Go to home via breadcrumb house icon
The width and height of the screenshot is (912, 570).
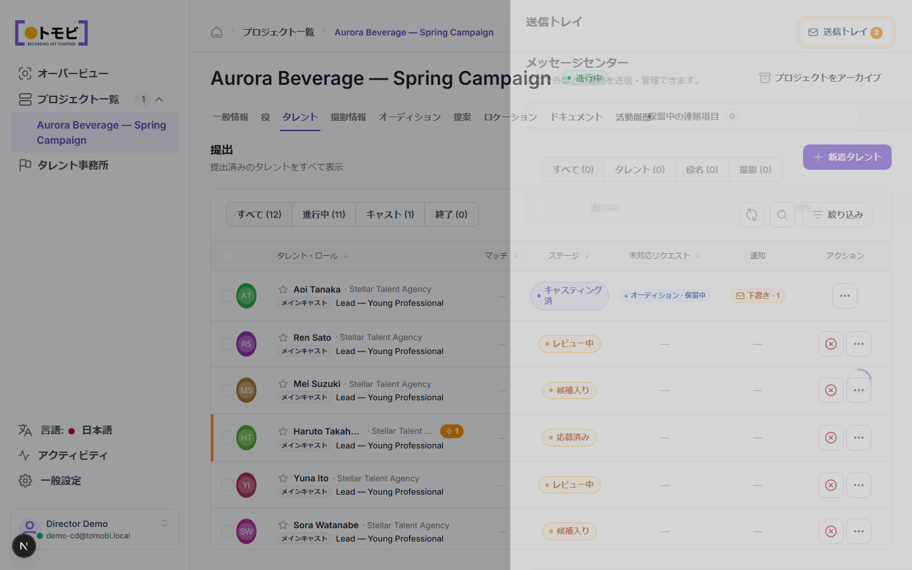pyautogui.click(x=217, y=32)
